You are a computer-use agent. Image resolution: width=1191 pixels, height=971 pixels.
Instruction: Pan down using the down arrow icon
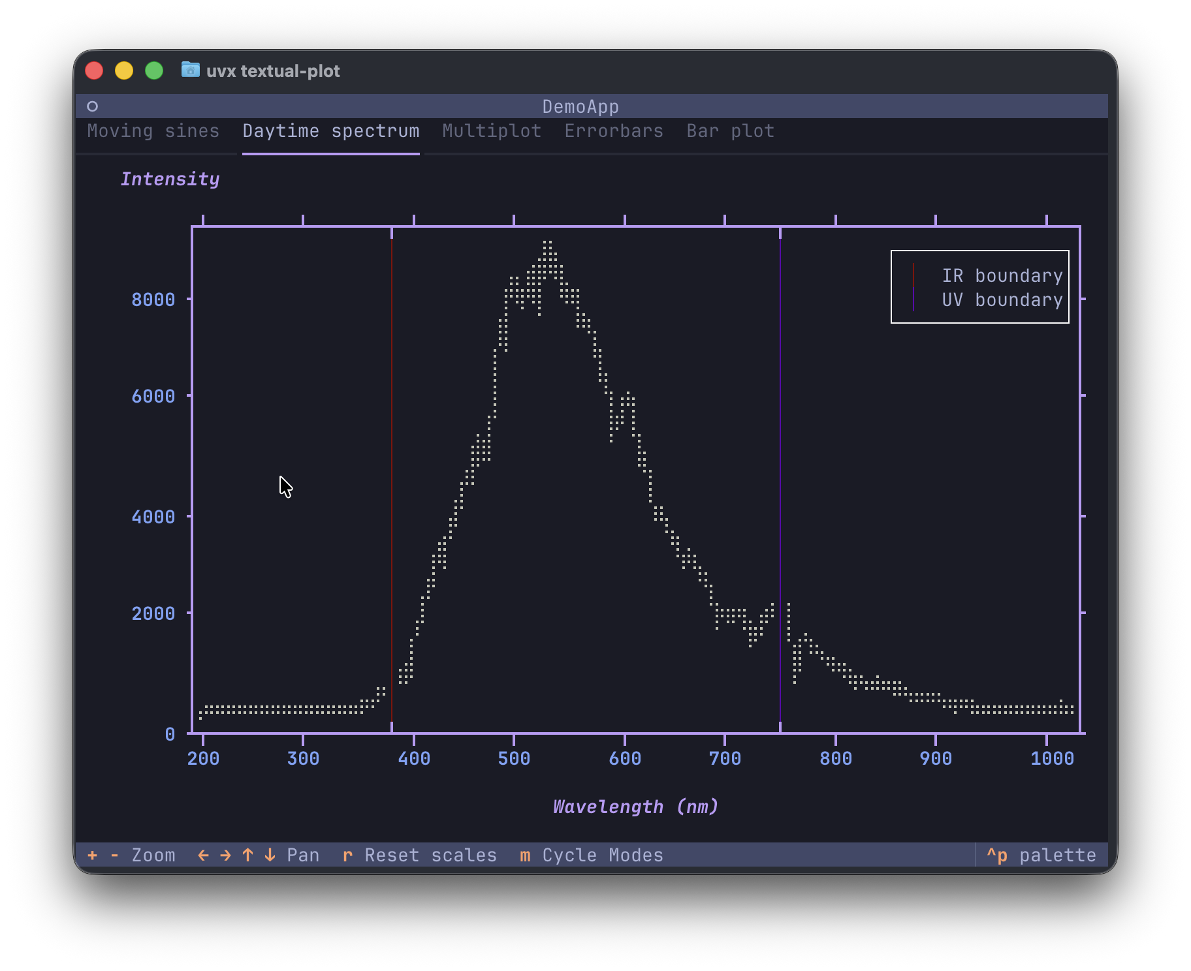click(269, 855)
